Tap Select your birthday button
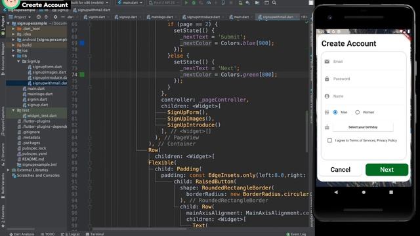Image resolution: width=420 pixels, height=236 pixels. click(363, 127)
